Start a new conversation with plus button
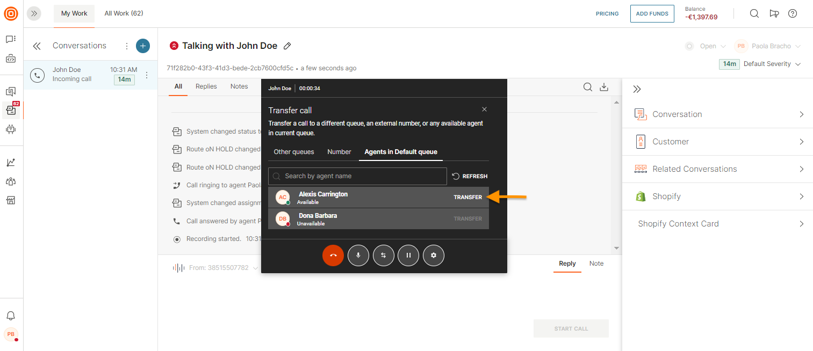 pos(142,46)
